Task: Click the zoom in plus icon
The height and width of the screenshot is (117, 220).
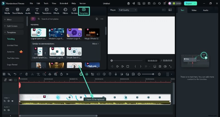Action: point(159,74)
